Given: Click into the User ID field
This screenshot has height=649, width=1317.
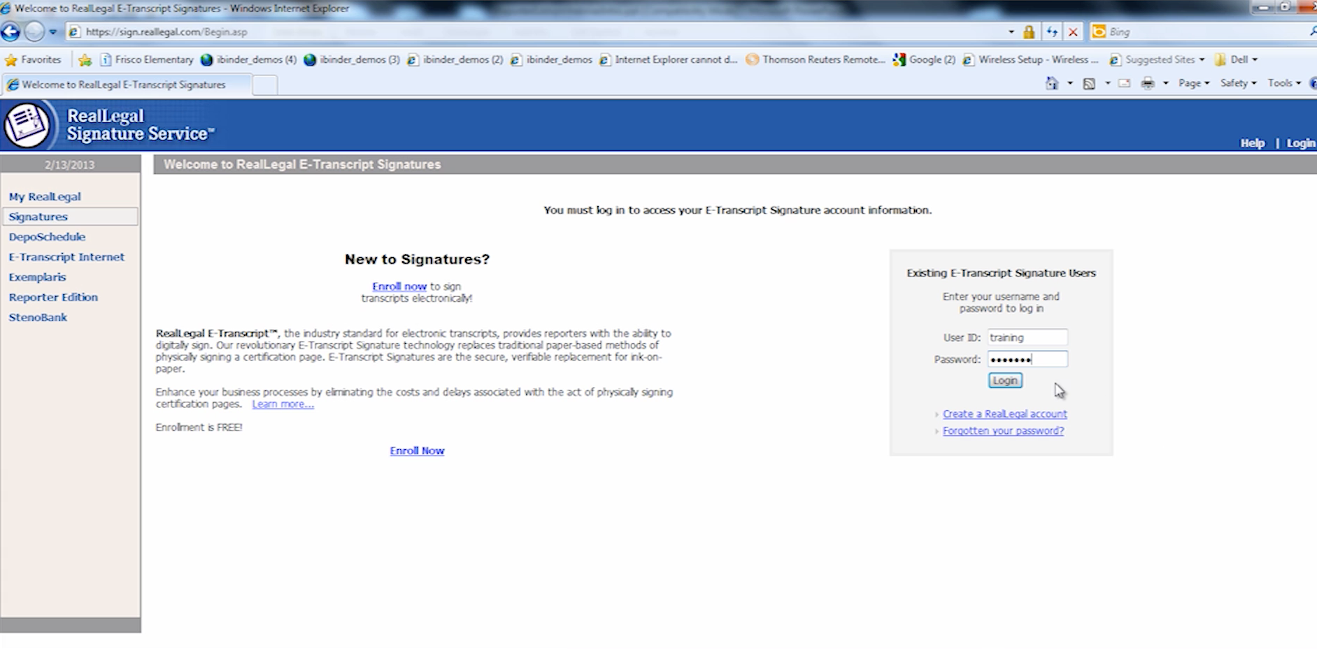Looking at the screenshot, I should pos(1027,337).
